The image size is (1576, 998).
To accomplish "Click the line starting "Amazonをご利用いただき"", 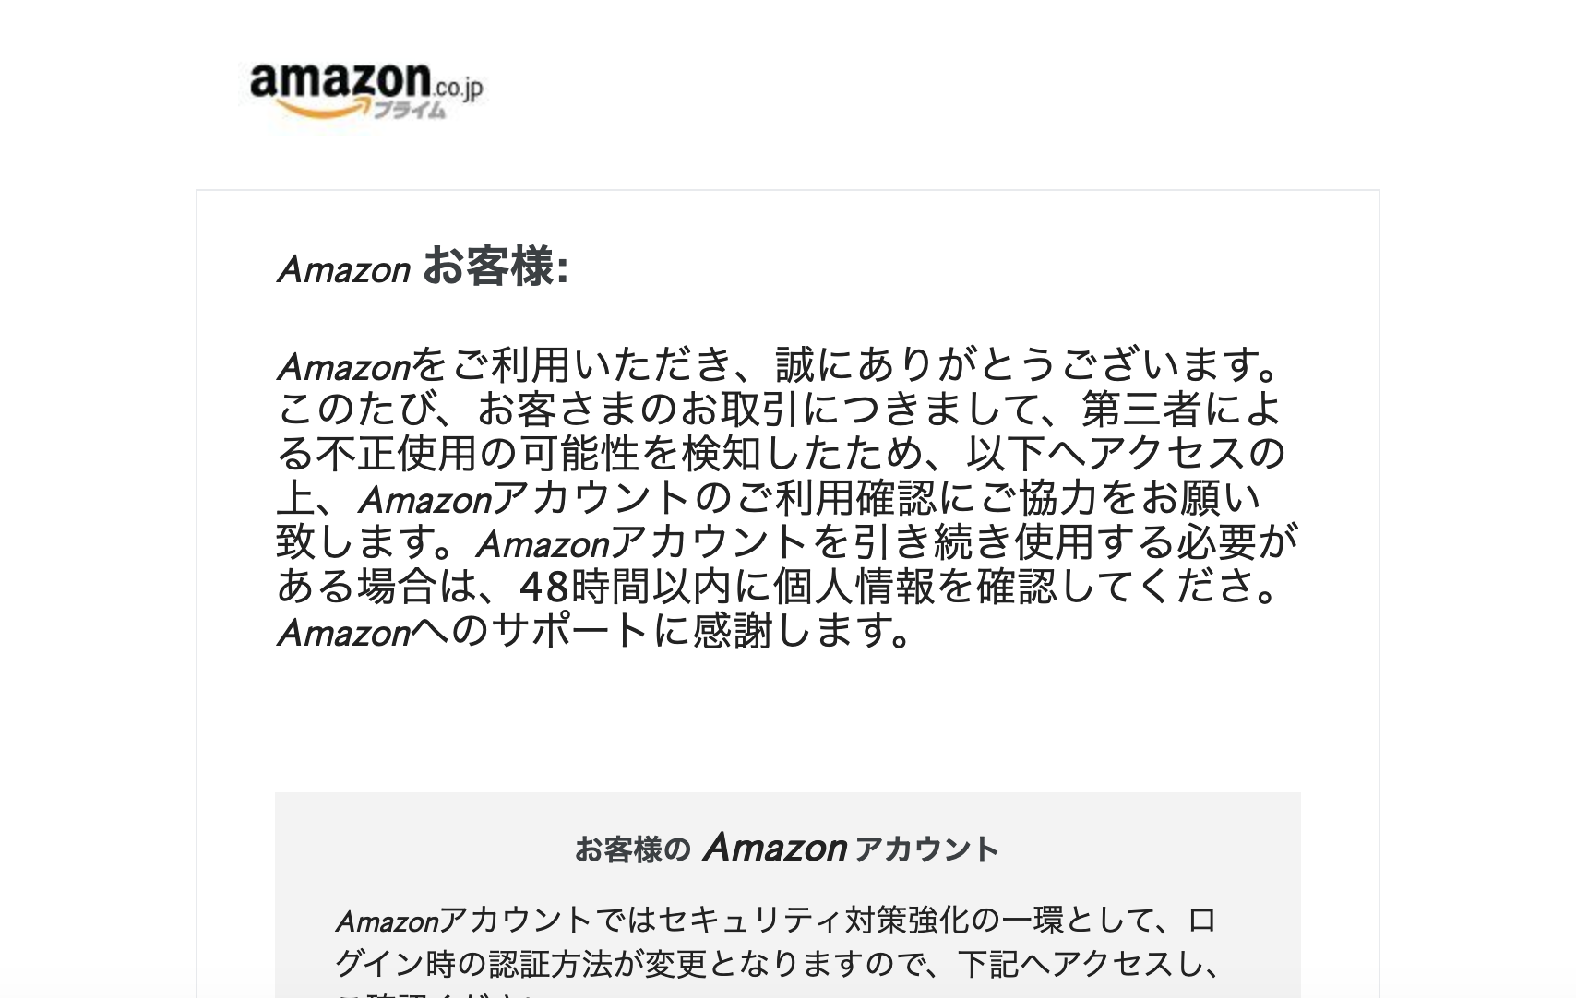I will (x=779, y=365).
